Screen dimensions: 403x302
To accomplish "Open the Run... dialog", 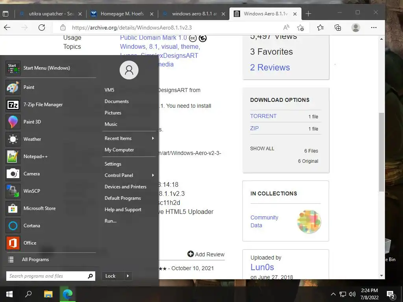I will click(x=111, y=221).
